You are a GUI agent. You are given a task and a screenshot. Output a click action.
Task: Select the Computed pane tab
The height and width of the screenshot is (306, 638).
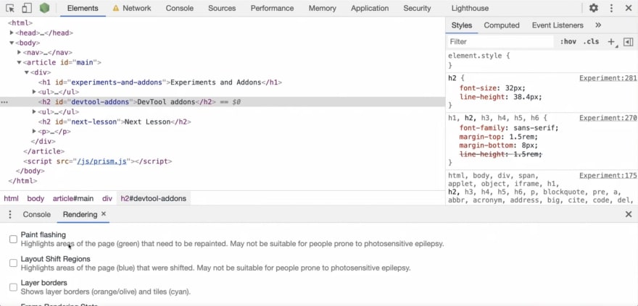pos(502,25)
